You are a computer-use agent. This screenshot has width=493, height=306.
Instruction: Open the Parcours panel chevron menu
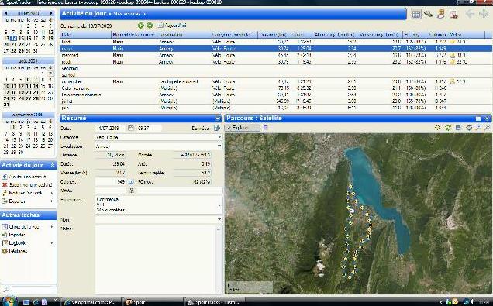tap(487, 119)
